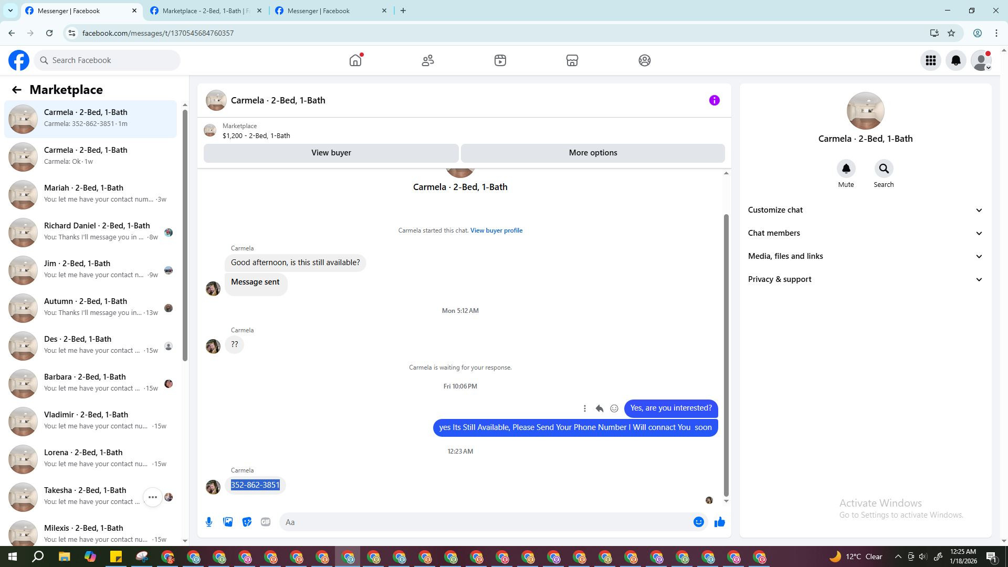Open the Facebook apps grid menu
The width and height of the screenshot is (1008, 567).
click(x=930, y=60)
